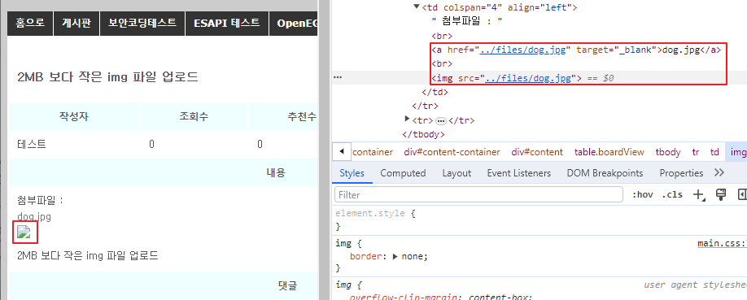This screenshot has height=300, width=747.
Task: Switch to the Styles tab
Action: pos(352,173)
